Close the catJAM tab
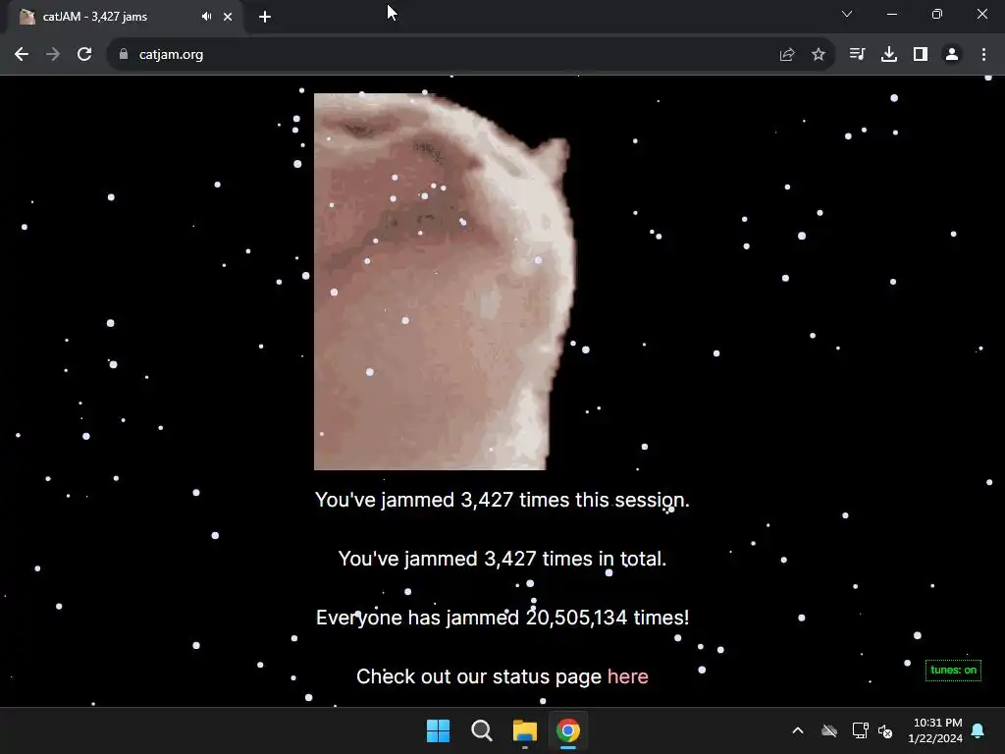The image size is (1005, 754). (228, 17)
